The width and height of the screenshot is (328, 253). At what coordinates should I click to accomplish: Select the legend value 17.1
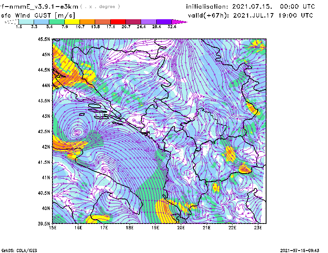[111, 27]
